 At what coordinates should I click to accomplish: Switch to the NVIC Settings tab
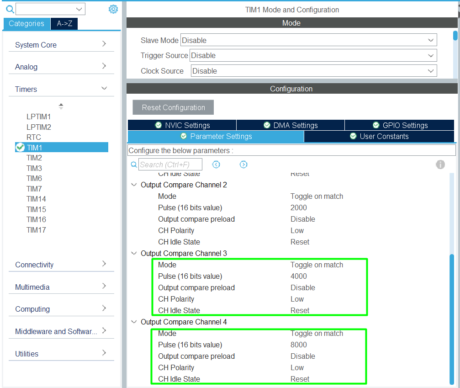(182, 125)
